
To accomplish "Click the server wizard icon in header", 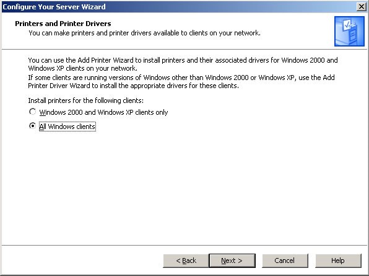I will pos(349,31).
